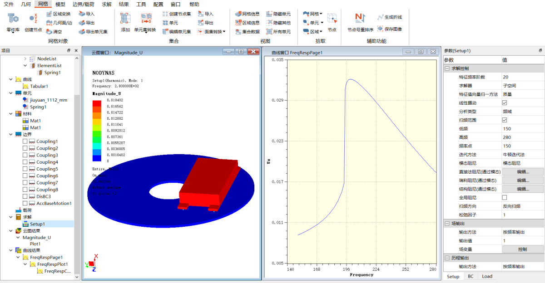Image resolution: width=545 pixels, height=283 pixels.
Task: Click the 低频 value field 150
Action: [x=522, y=129]
